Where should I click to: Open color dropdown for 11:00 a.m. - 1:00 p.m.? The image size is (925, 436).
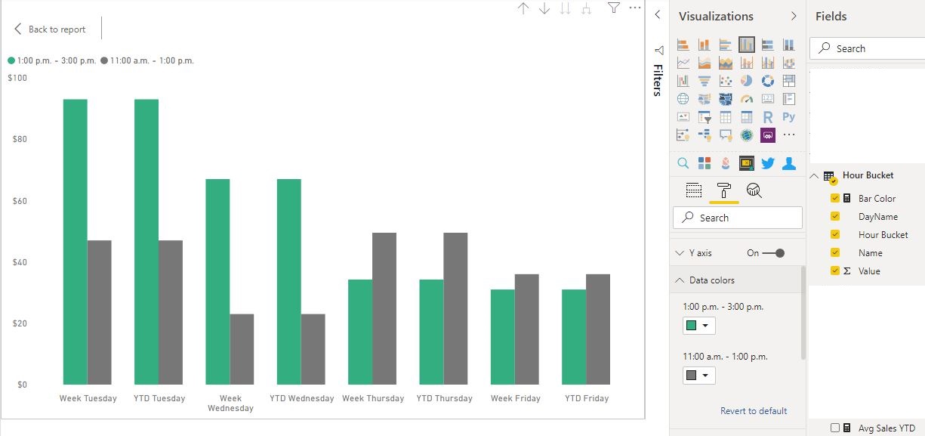pos(699,376)
